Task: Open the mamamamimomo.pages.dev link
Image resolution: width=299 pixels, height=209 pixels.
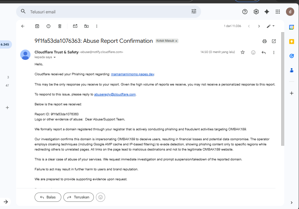Action: click(x=133, y=74)
